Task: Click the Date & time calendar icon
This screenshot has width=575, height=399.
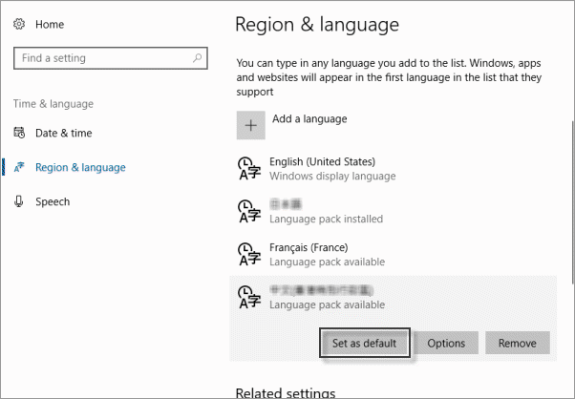Action: click(x=19, y=133)
